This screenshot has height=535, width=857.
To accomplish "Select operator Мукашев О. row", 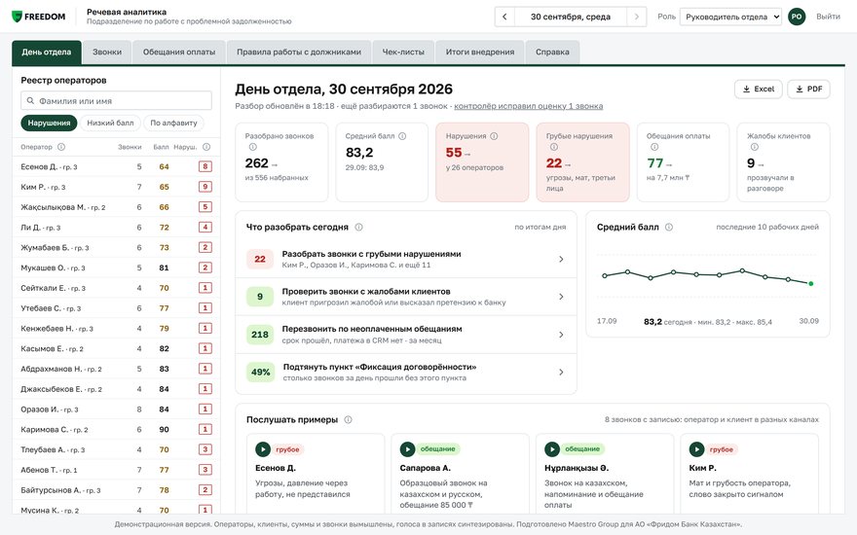I will point(116,267).
